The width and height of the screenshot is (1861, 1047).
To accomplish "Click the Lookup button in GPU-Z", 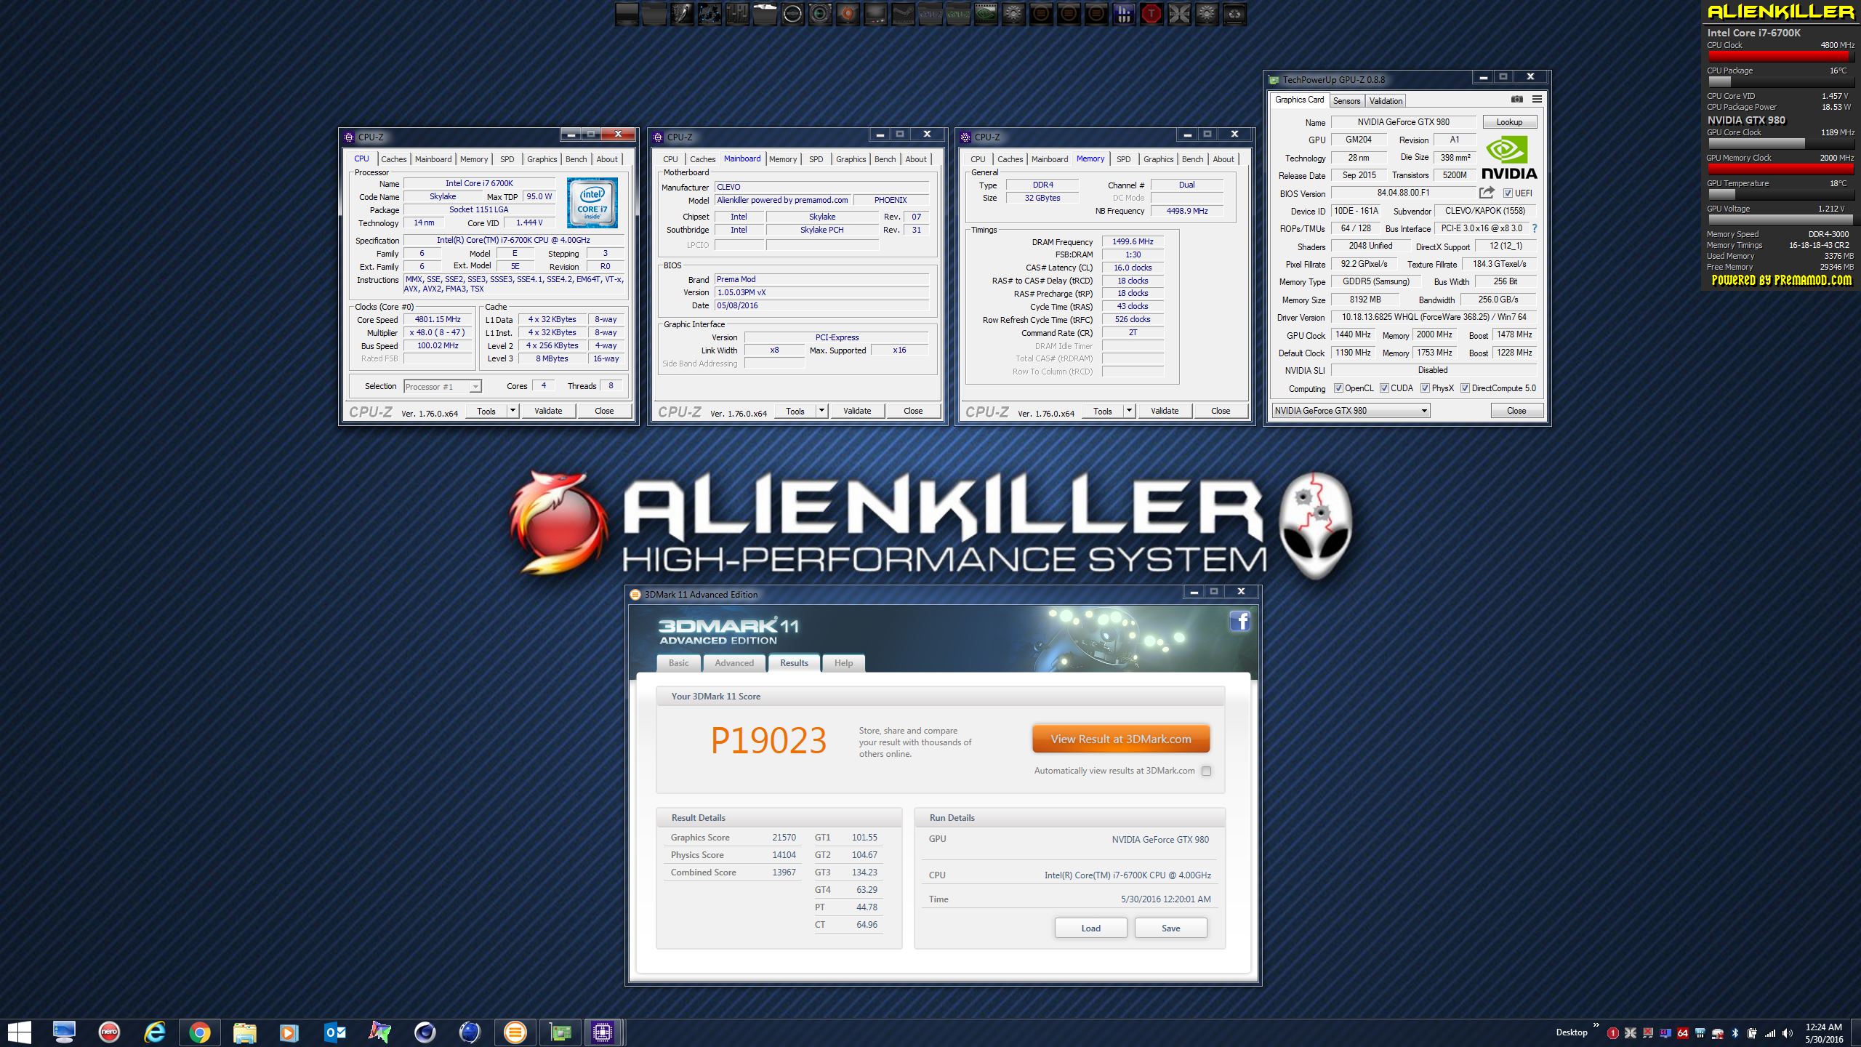I will tap(1509, 122).
